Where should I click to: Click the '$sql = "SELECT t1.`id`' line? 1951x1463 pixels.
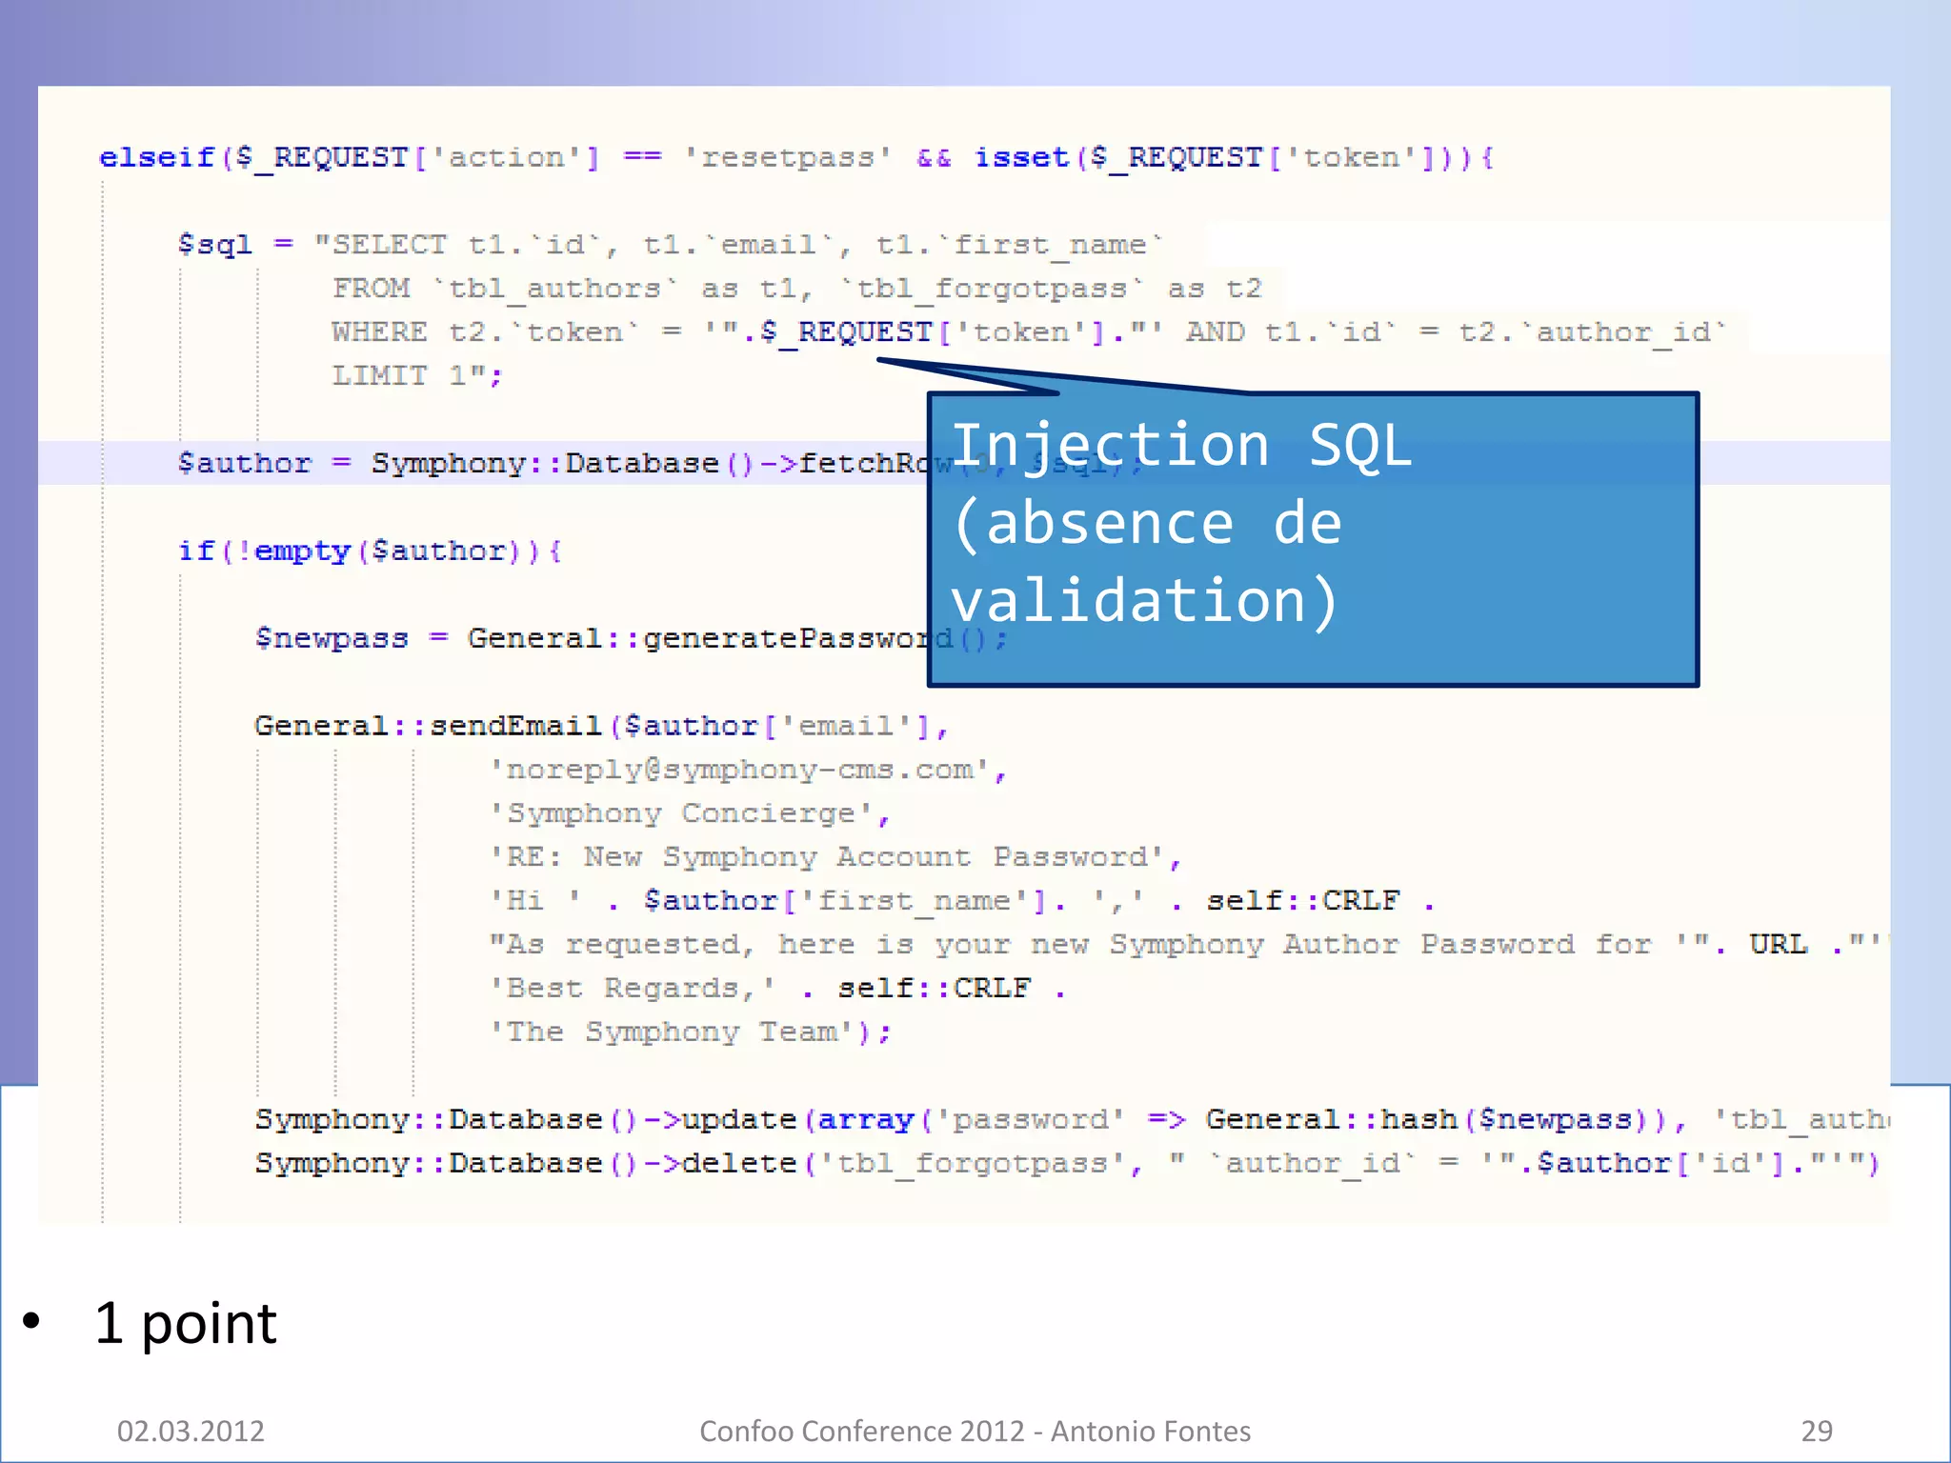coord(671,245)
